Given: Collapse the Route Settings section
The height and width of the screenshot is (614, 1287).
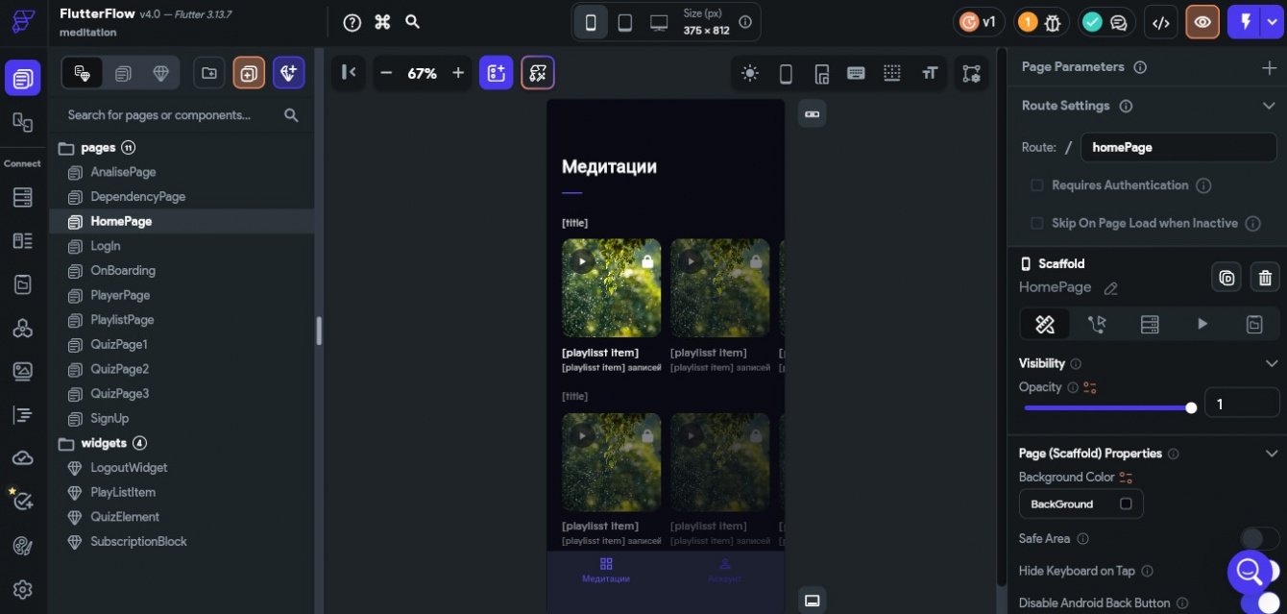Looking at the screenshot, I should click(1268, 106).
